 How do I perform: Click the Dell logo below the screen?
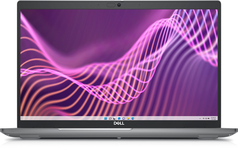pyautogui.click(x=119, y=124)
